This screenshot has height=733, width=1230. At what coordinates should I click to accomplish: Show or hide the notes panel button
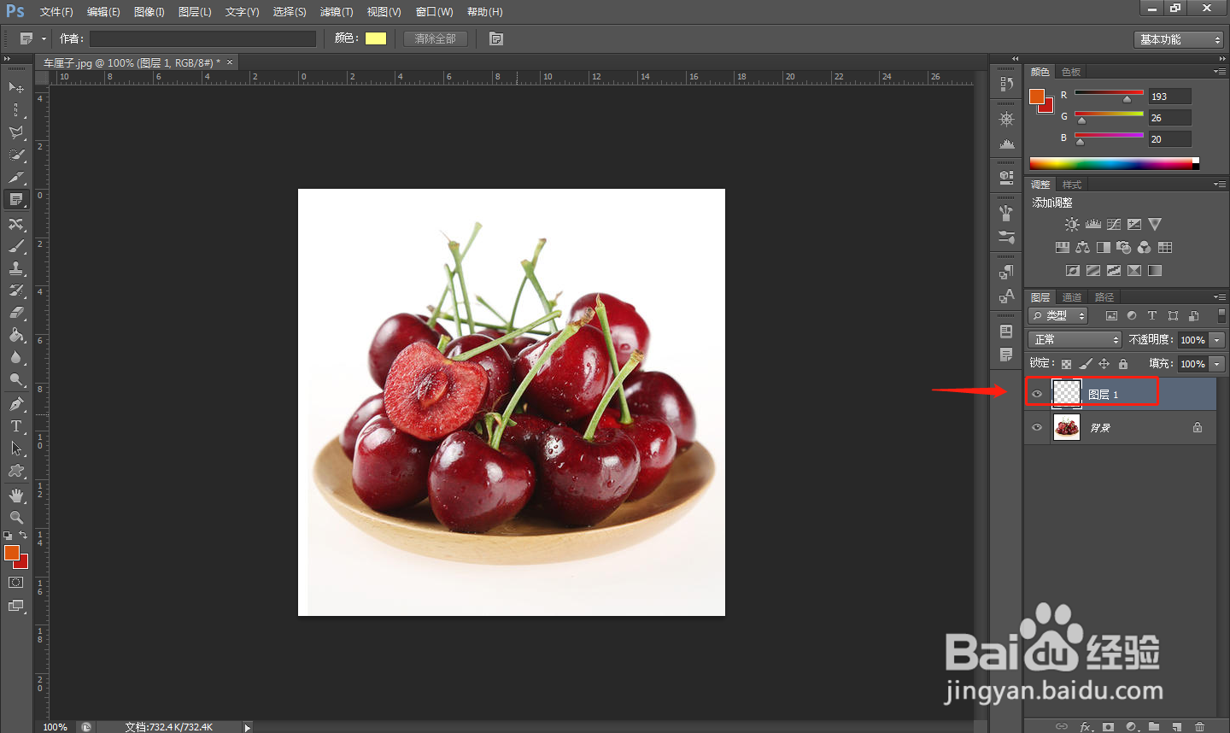[x=496, y=38]
